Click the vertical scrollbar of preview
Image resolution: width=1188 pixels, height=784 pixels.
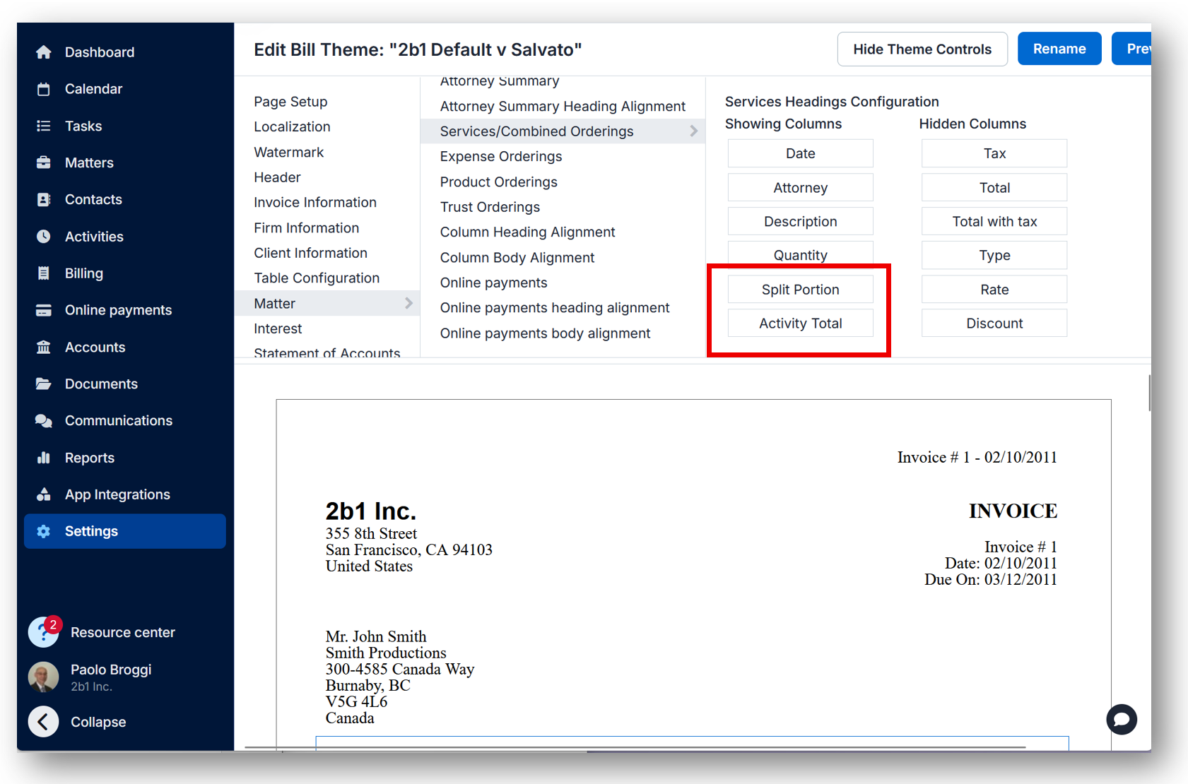(x=1148, y=393)
